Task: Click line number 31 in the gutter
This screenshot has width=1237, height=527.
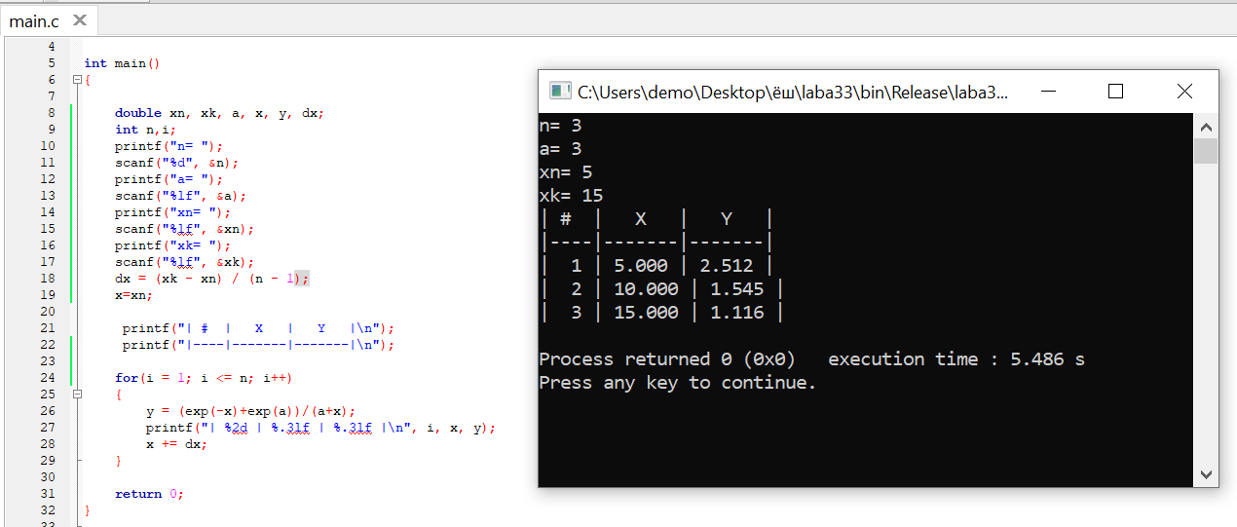Action: click(x=49, y=494)
